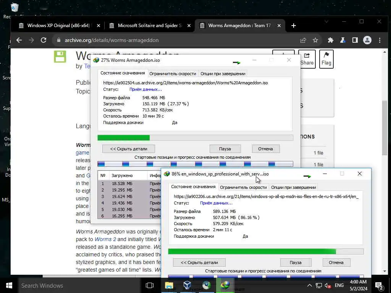Open File Explorer from taskbar
Screen dimensions: 391x293
[169, 285]
